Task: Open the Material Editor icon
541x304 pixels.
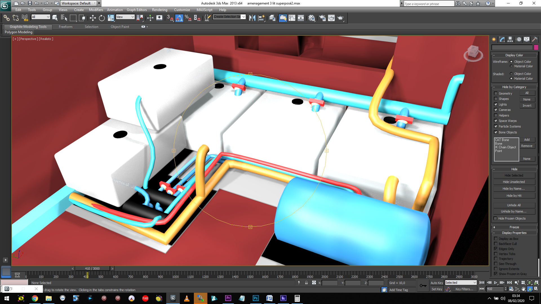Action: click(x=311, y=18)
